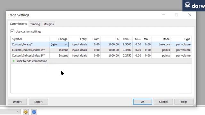Click From value 0.00 in Index 2 row
Viewport: 205px width, 115px height.
(97, 56)
